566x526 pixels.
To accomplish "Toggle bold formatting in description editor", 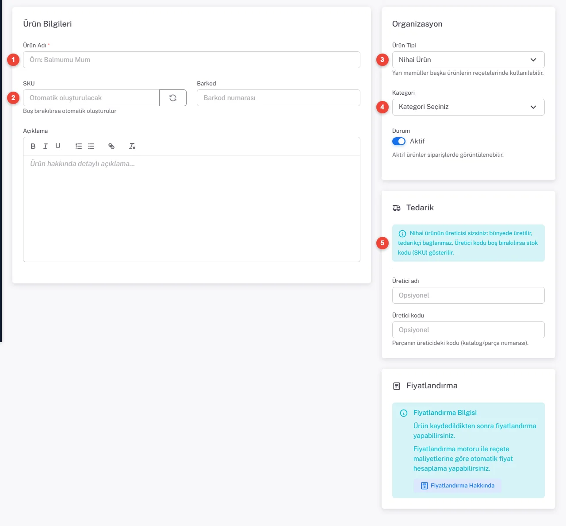I will (x=33, y=146).
